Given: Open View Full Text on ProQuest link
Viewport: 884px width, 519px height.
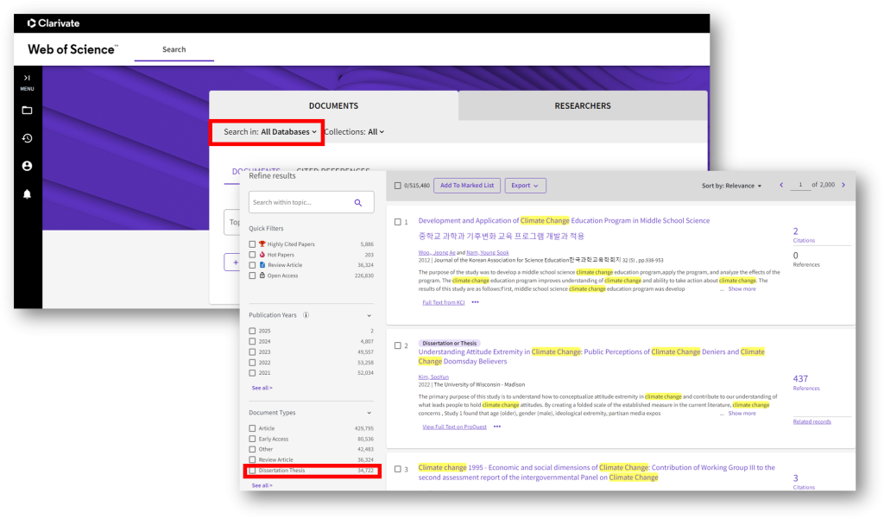Looking at the screenshot, I should pos(454,427).
